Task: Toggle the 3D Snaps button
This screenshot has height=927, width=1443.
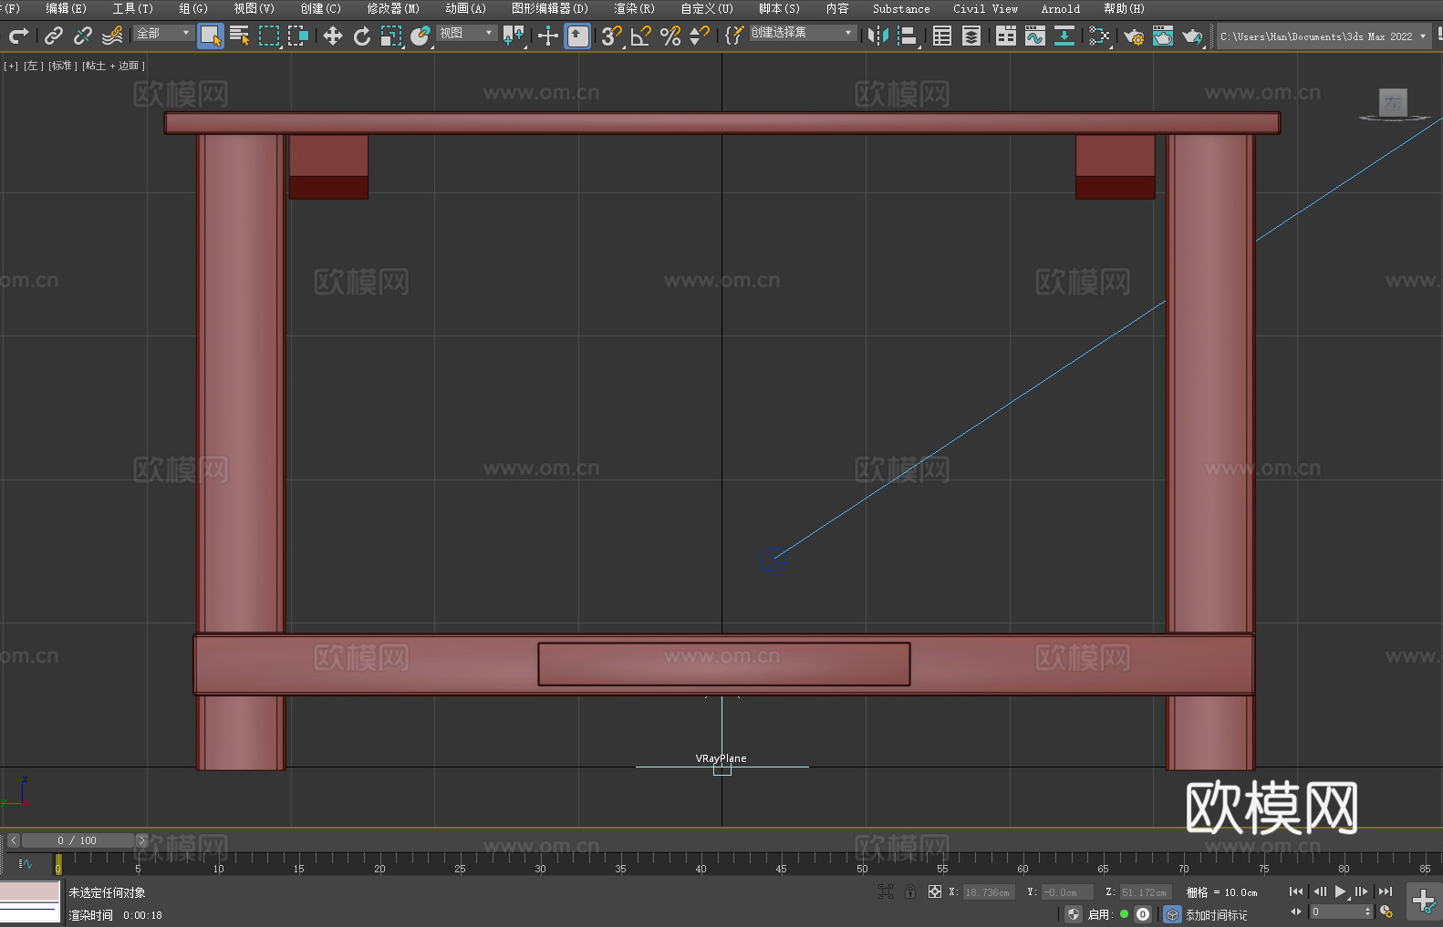Action: [610, 36]
